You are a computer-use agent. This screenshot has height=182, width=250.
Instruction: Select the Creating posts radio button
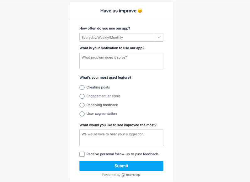coord(82,87)
